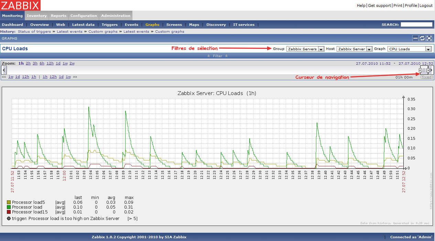435x241 pixels.
Task: Click the left arrow of the time scrollbar
Action: (x=4, y=70)
